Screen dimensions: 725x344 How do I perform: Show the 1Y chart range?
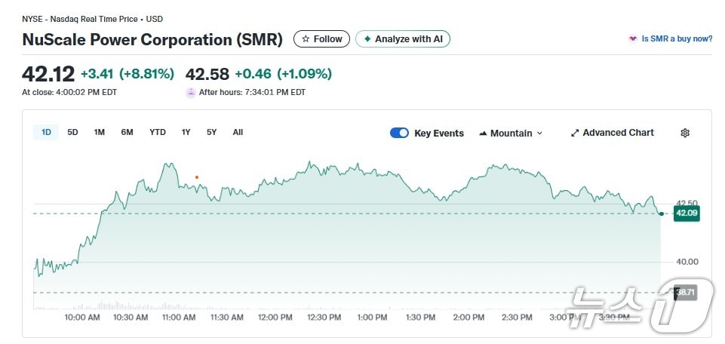point(186,132)
